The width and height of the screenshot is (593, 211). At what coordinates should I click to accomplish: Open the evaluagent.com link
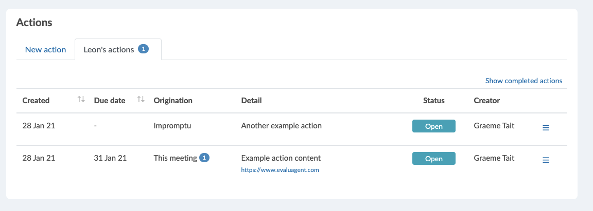click(x=280, y=170)
